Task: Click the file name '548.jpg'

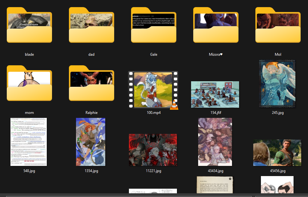Action: click(29, 171)
